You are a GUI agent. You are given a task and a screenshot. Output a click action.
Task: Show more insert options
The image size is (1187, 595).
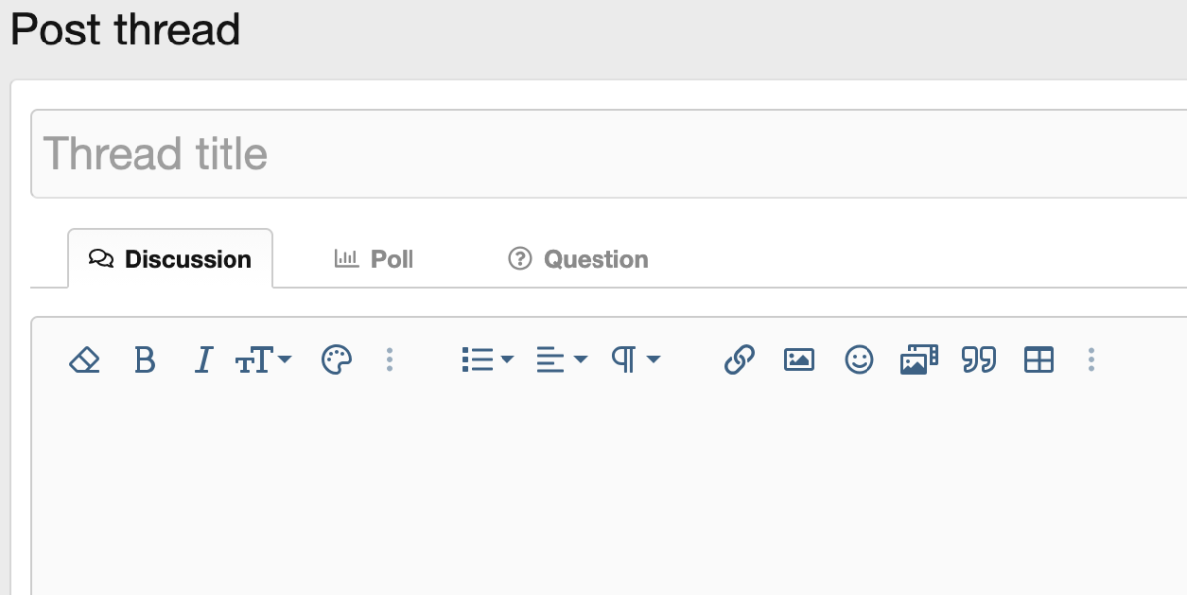coord(1091,360)
